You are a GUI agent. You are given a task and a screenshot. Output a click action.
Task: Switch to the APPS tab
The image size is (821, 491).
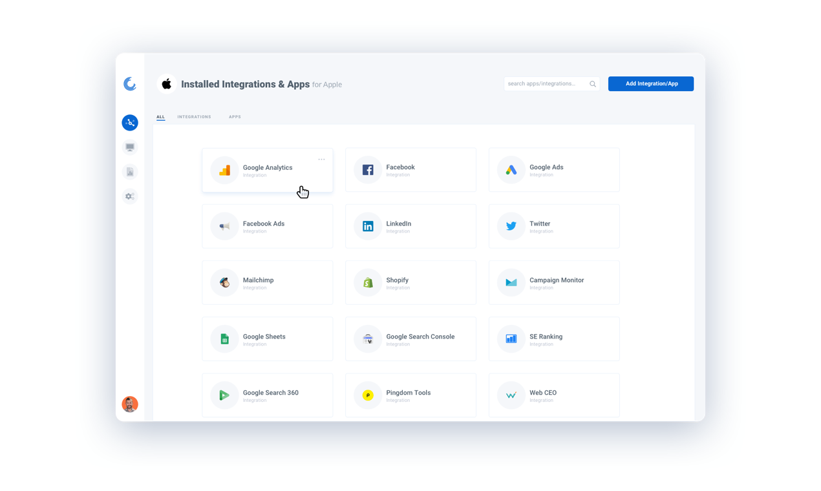point(235,117)
